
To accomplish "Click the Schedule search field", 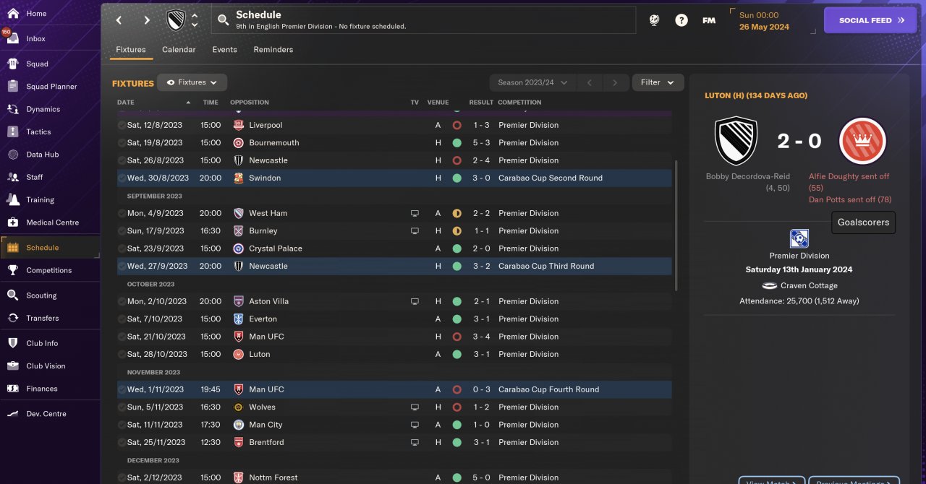I will click(424, 20).
